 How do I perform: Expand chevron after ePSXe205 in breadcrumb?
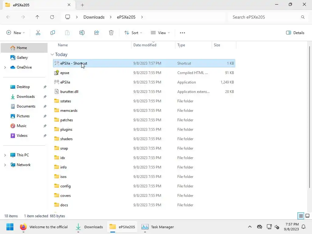coord(142,17)
